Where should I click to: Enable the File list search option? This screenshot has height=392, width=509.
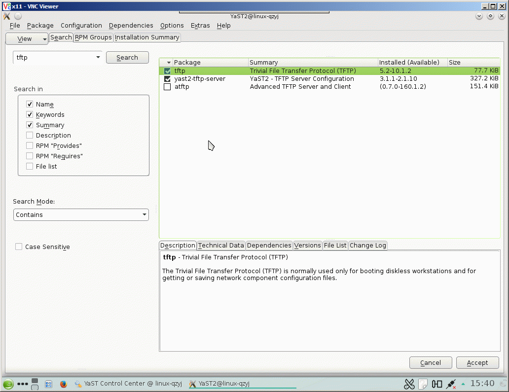coord(30,167)
